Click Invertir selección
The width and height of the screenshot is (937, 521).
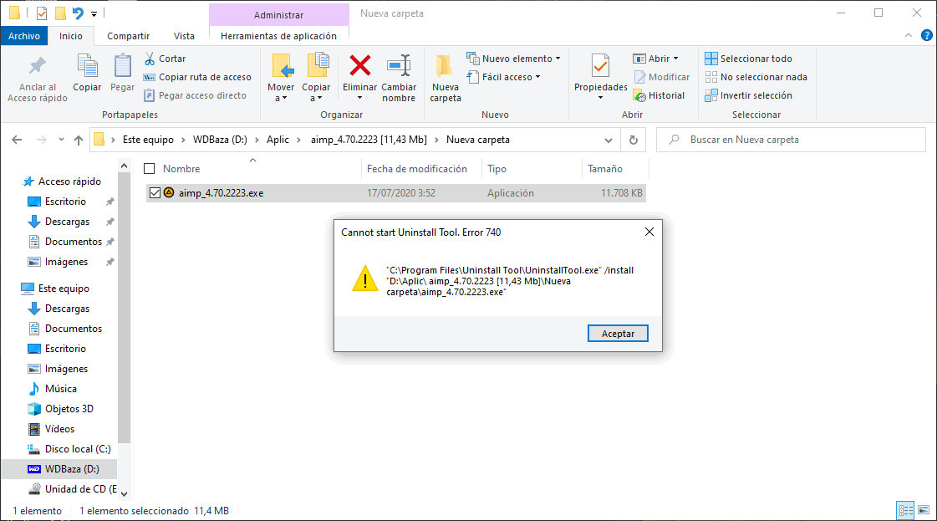point(749,95)
